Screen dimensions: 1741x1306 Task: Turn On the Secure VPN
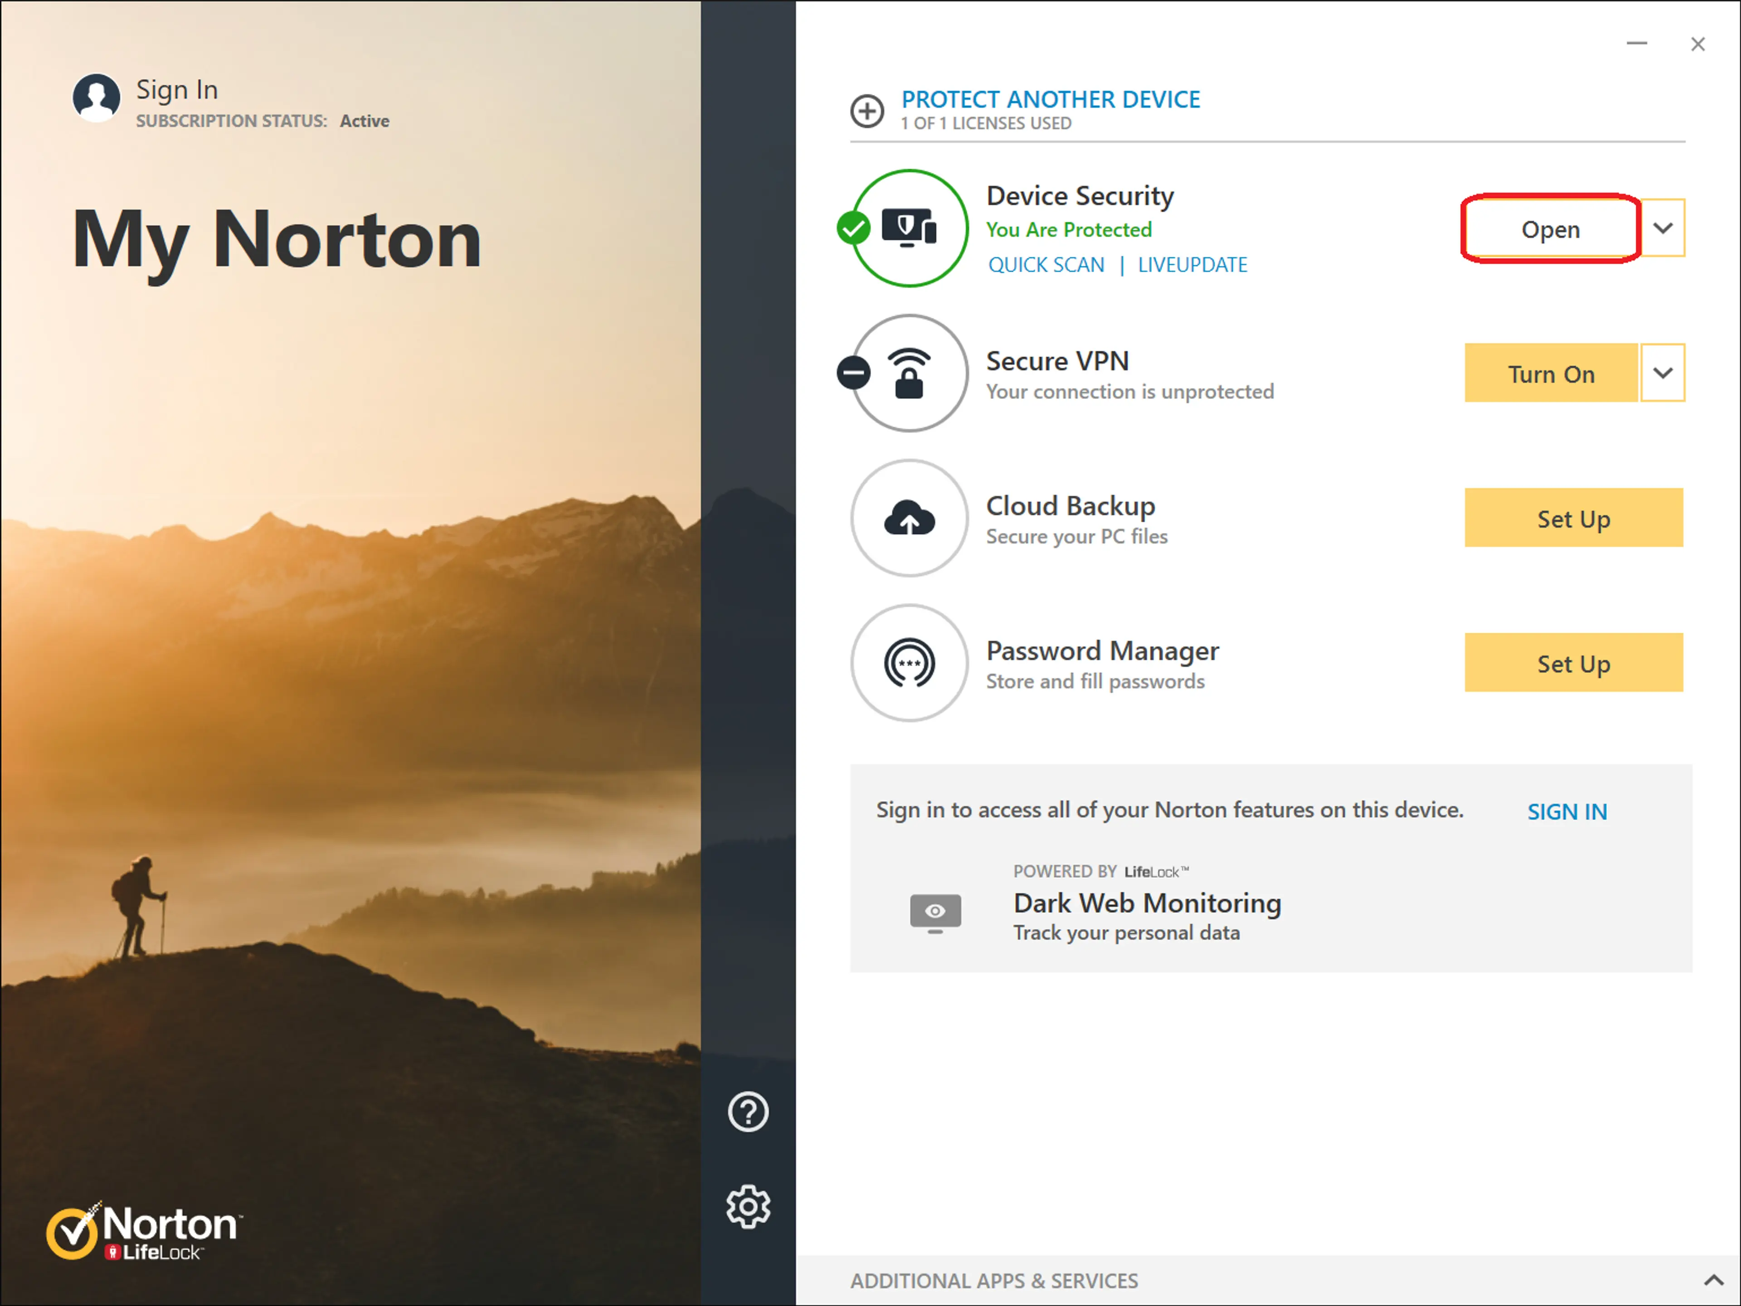coord(1551,374)
